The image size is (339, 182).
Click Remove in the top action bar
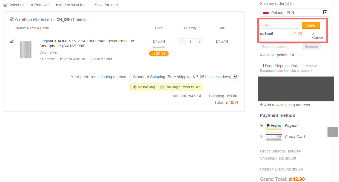click(40, 5)
